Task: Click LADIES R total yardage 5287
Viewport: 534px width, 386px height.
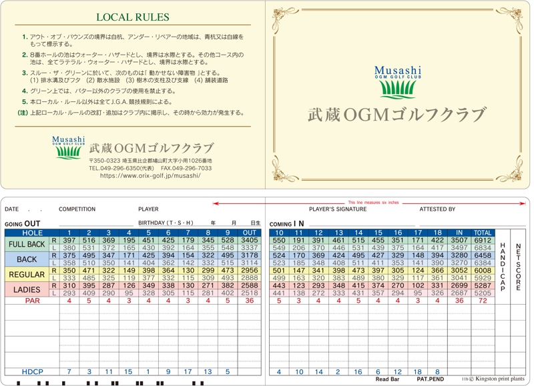Action: pos(483,285)
